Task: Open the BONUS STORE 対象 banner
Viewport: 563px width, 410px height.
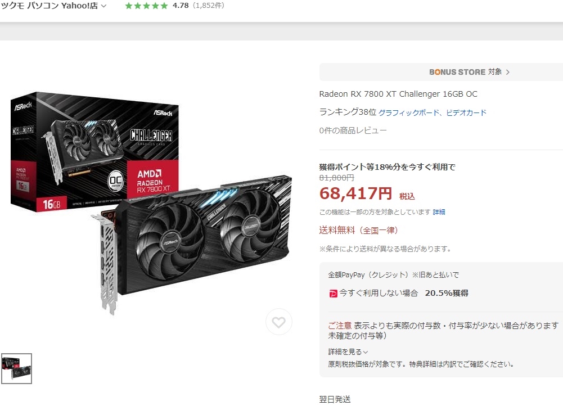Action: tap(441, 72)
